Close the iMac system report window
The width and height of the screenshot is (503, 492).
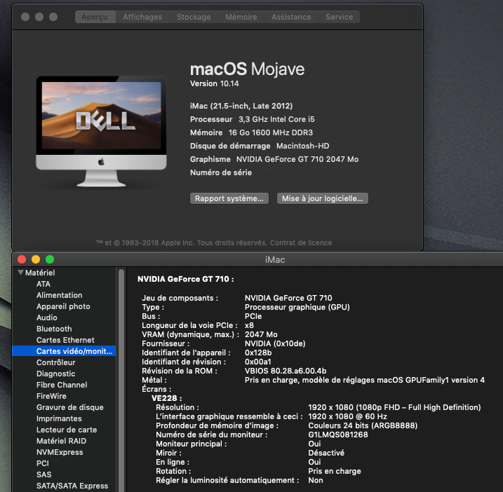22,259
